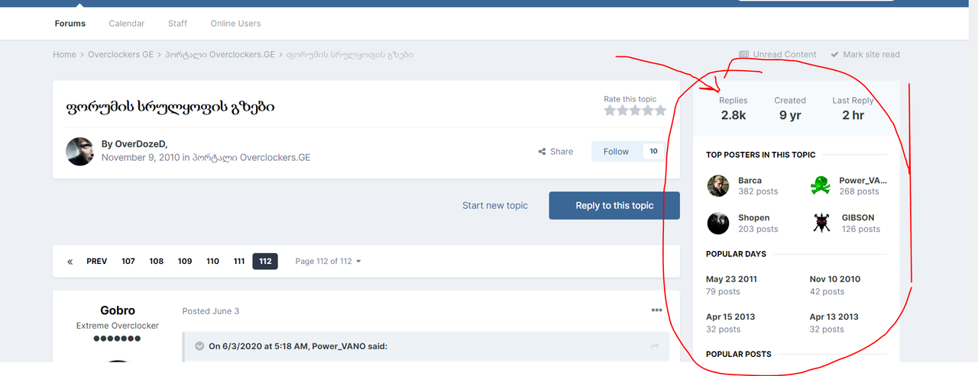Rate topic with fifth star
This screenshot has width=978, height=376.
(x=660, y=111)
